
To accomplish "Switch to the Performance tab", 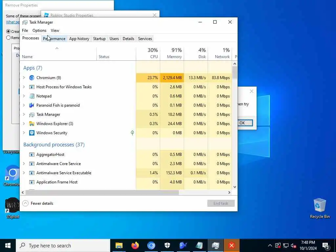I will pos(54,39).
